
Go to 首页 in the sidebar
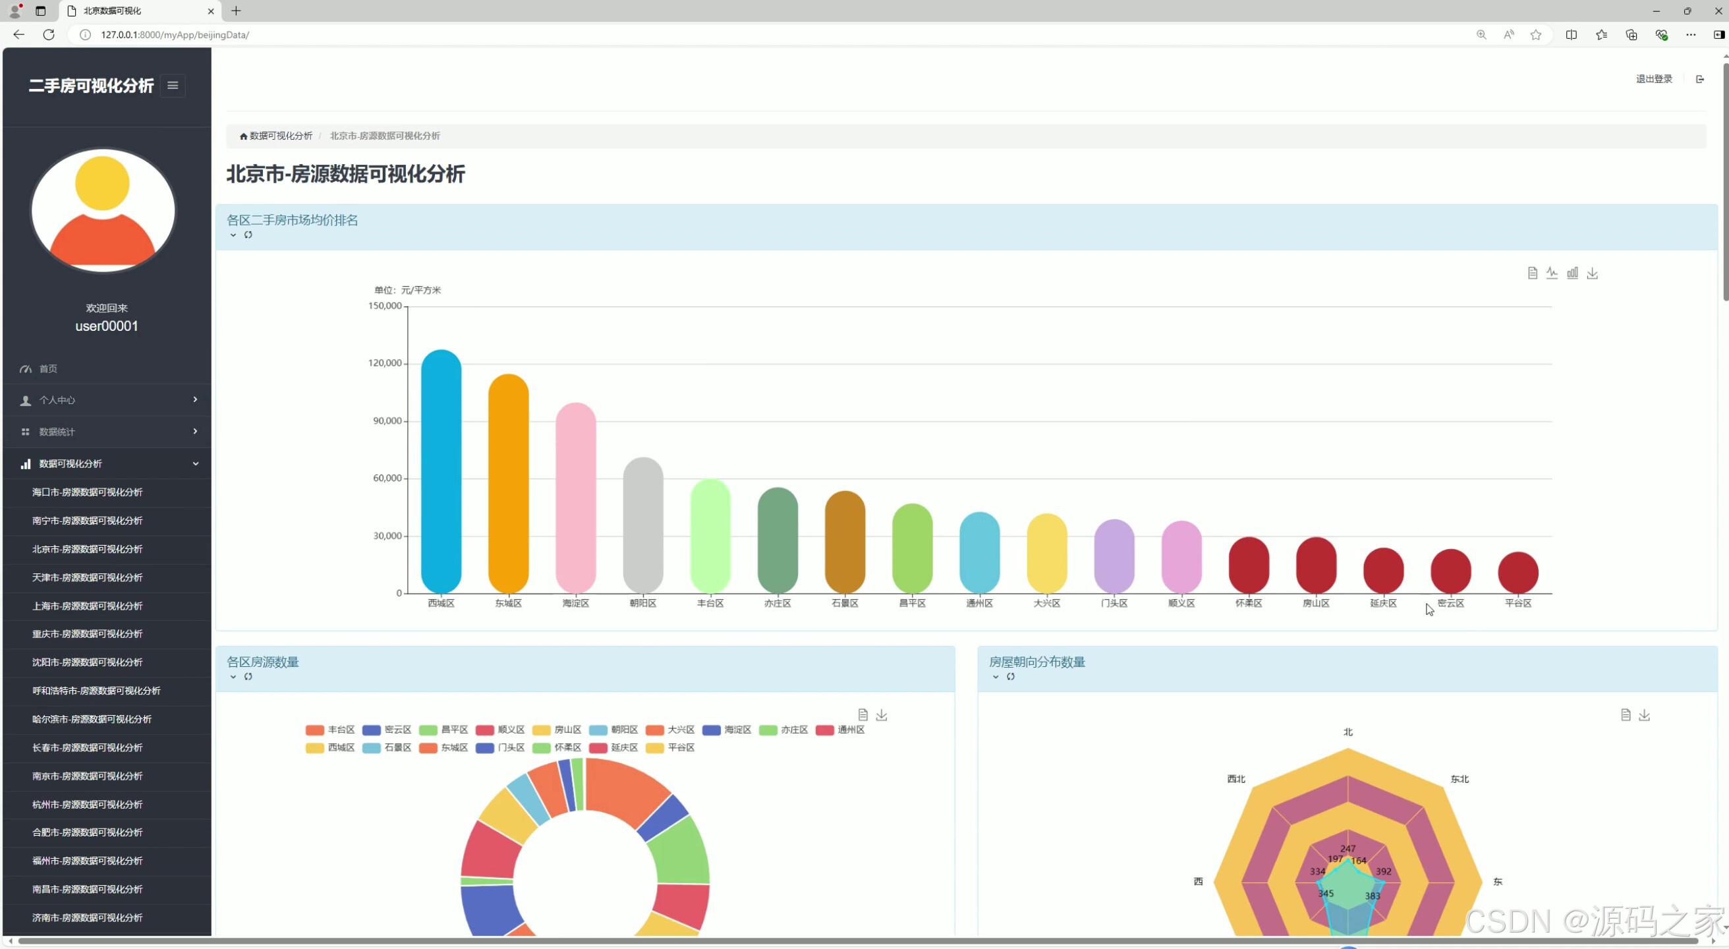tap(47, 368)
